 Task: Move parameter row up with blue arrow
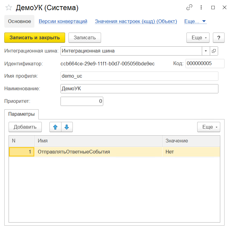[55, 127]
